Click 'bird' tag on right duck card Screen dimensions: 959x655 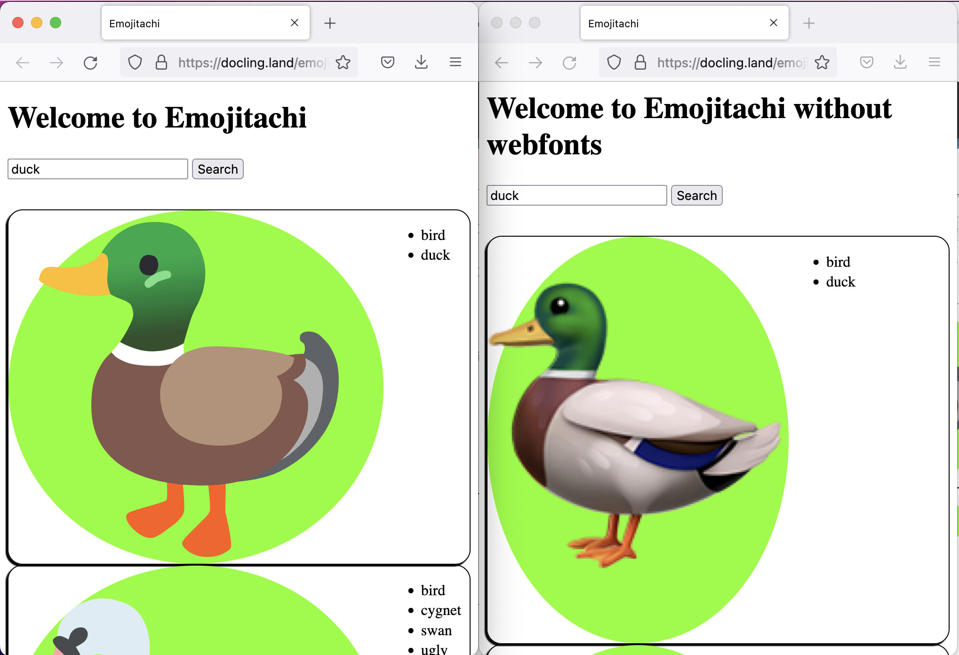(838, 262)
